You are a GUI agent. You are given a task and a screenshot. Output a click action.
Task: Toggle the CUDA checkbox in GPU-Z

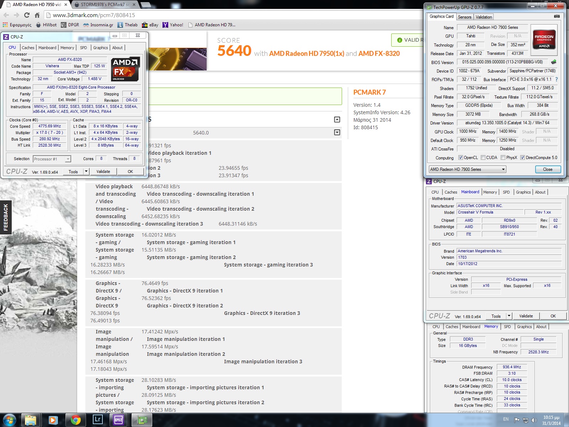click(483, 158)
